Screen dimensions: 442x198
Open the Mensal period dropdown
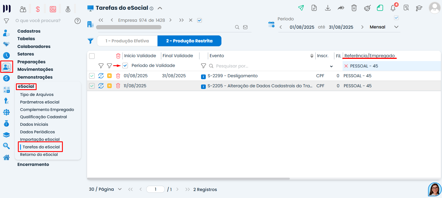point(396,27)
